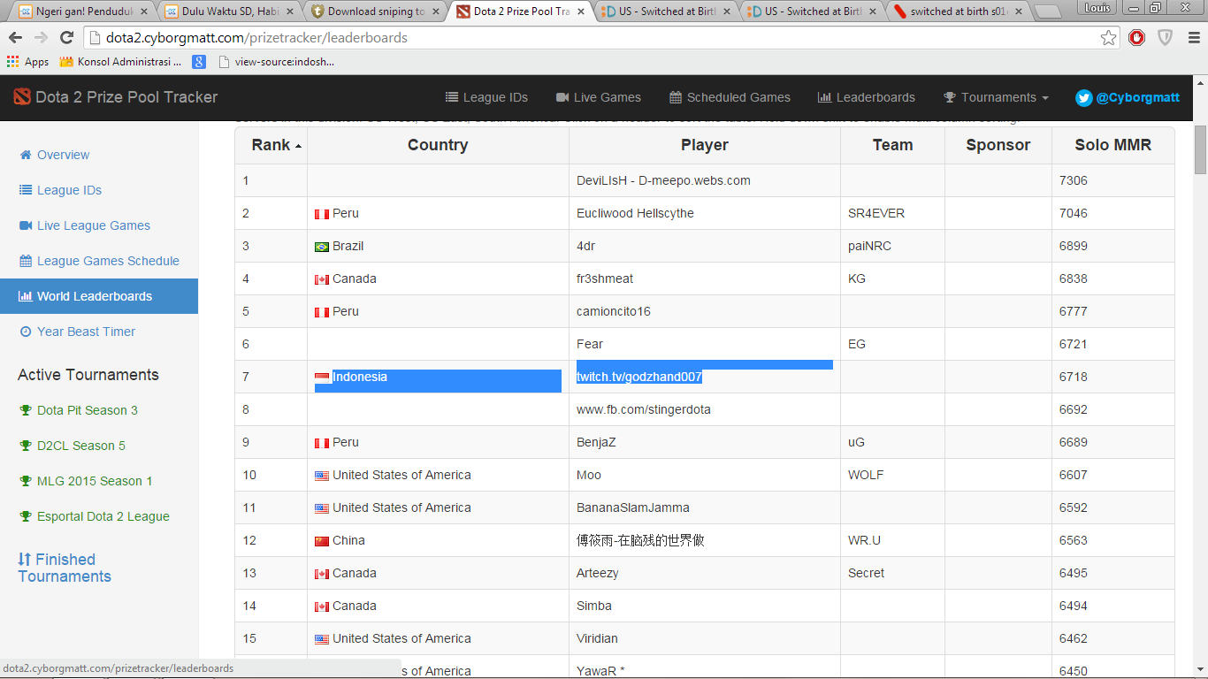The image size is (1208, 679).
Task: Sort table by Solo MMR header
Action: 1113,145
